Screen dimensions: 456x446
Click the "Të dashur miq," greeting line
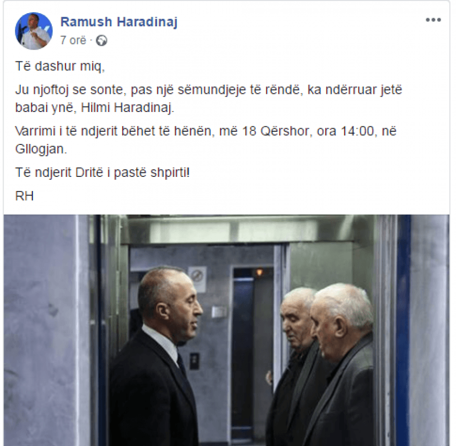[x=60, y=66]
